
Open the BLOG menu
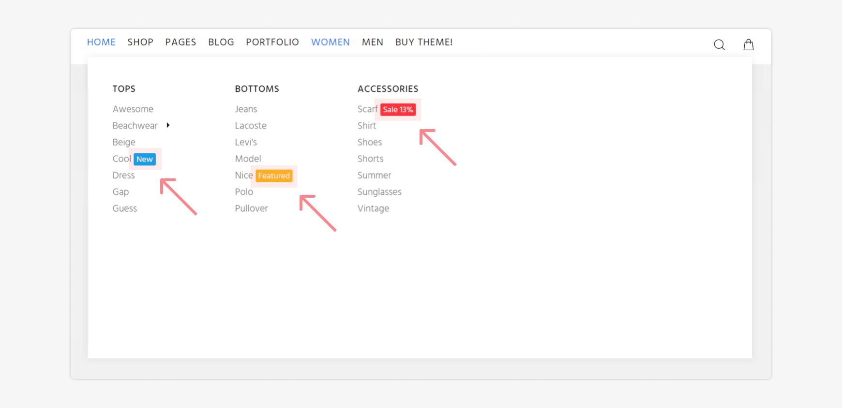click(221, 42)
